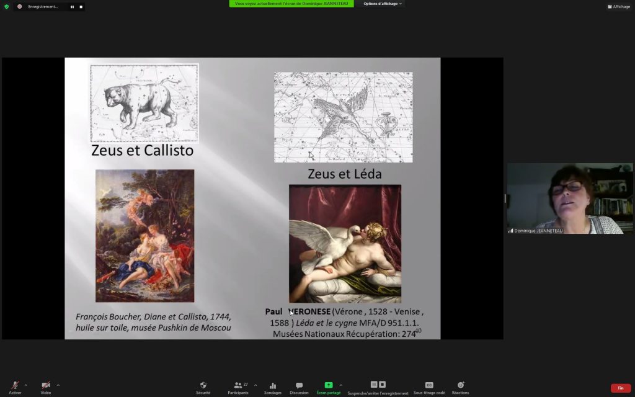
Task: Click the Dominique JEANNETEAU name label
Action: tap(538, 231)
